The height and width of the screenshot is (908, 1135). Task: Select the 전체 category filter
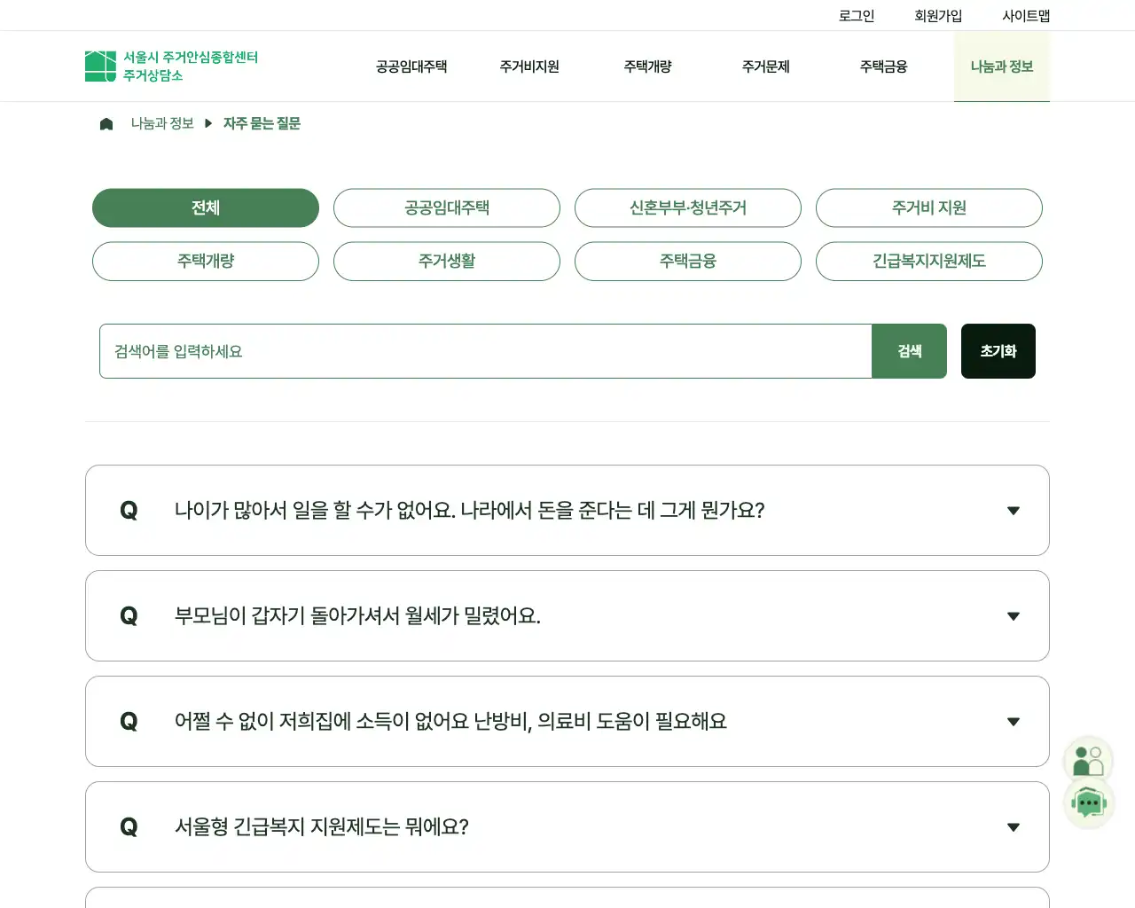coord(206,208)
